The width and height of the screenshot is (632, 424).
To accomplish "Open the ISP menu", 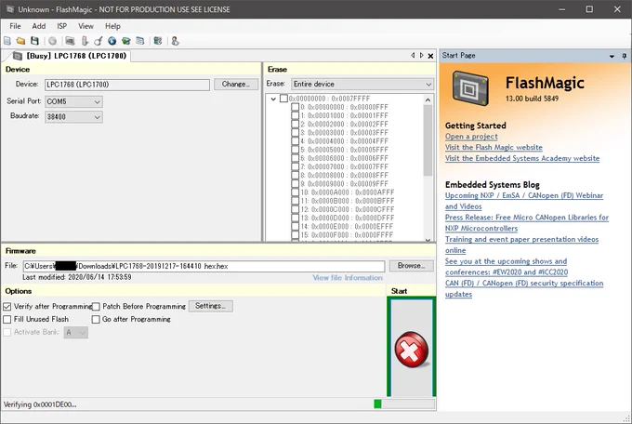I will click(61, 26).
